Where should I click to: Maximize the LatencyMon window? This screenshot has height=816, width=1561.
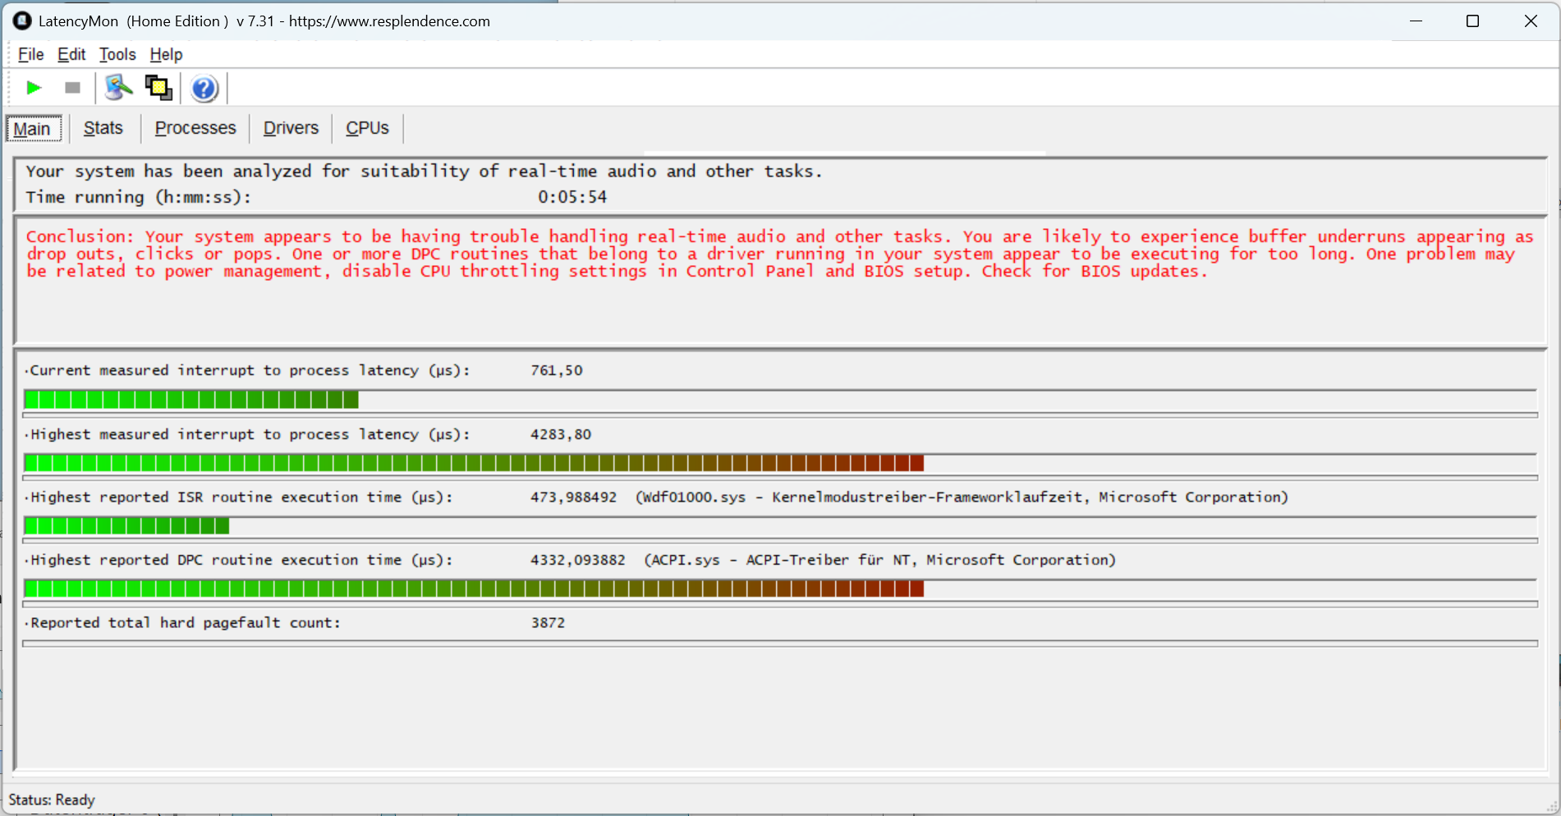1472,21
